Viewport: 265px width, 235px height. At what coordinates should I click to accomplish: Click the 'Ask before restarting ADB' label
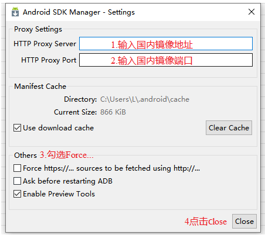67,181
